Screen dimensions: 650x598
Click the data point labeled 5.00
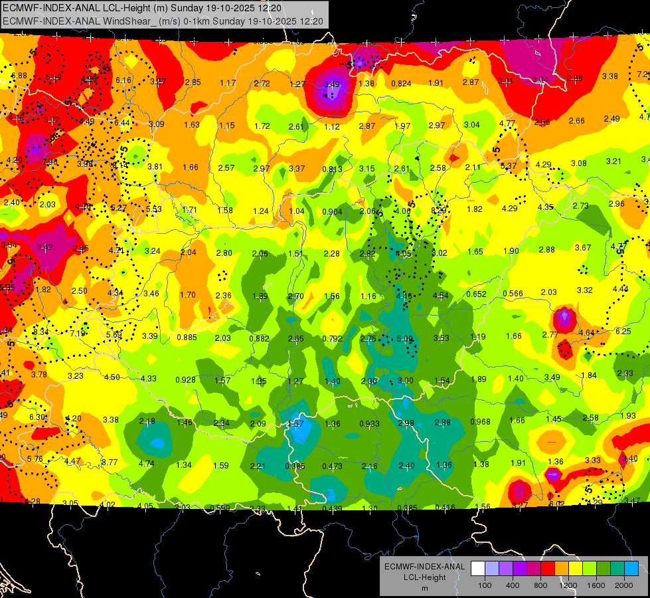coord(404,339)
